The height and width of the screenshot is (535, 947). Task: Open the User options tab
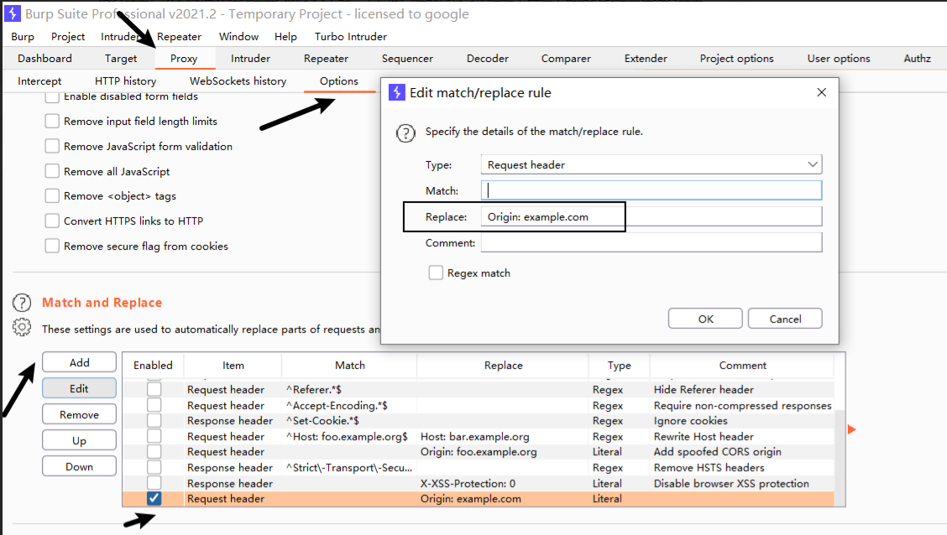coord(839,59)
